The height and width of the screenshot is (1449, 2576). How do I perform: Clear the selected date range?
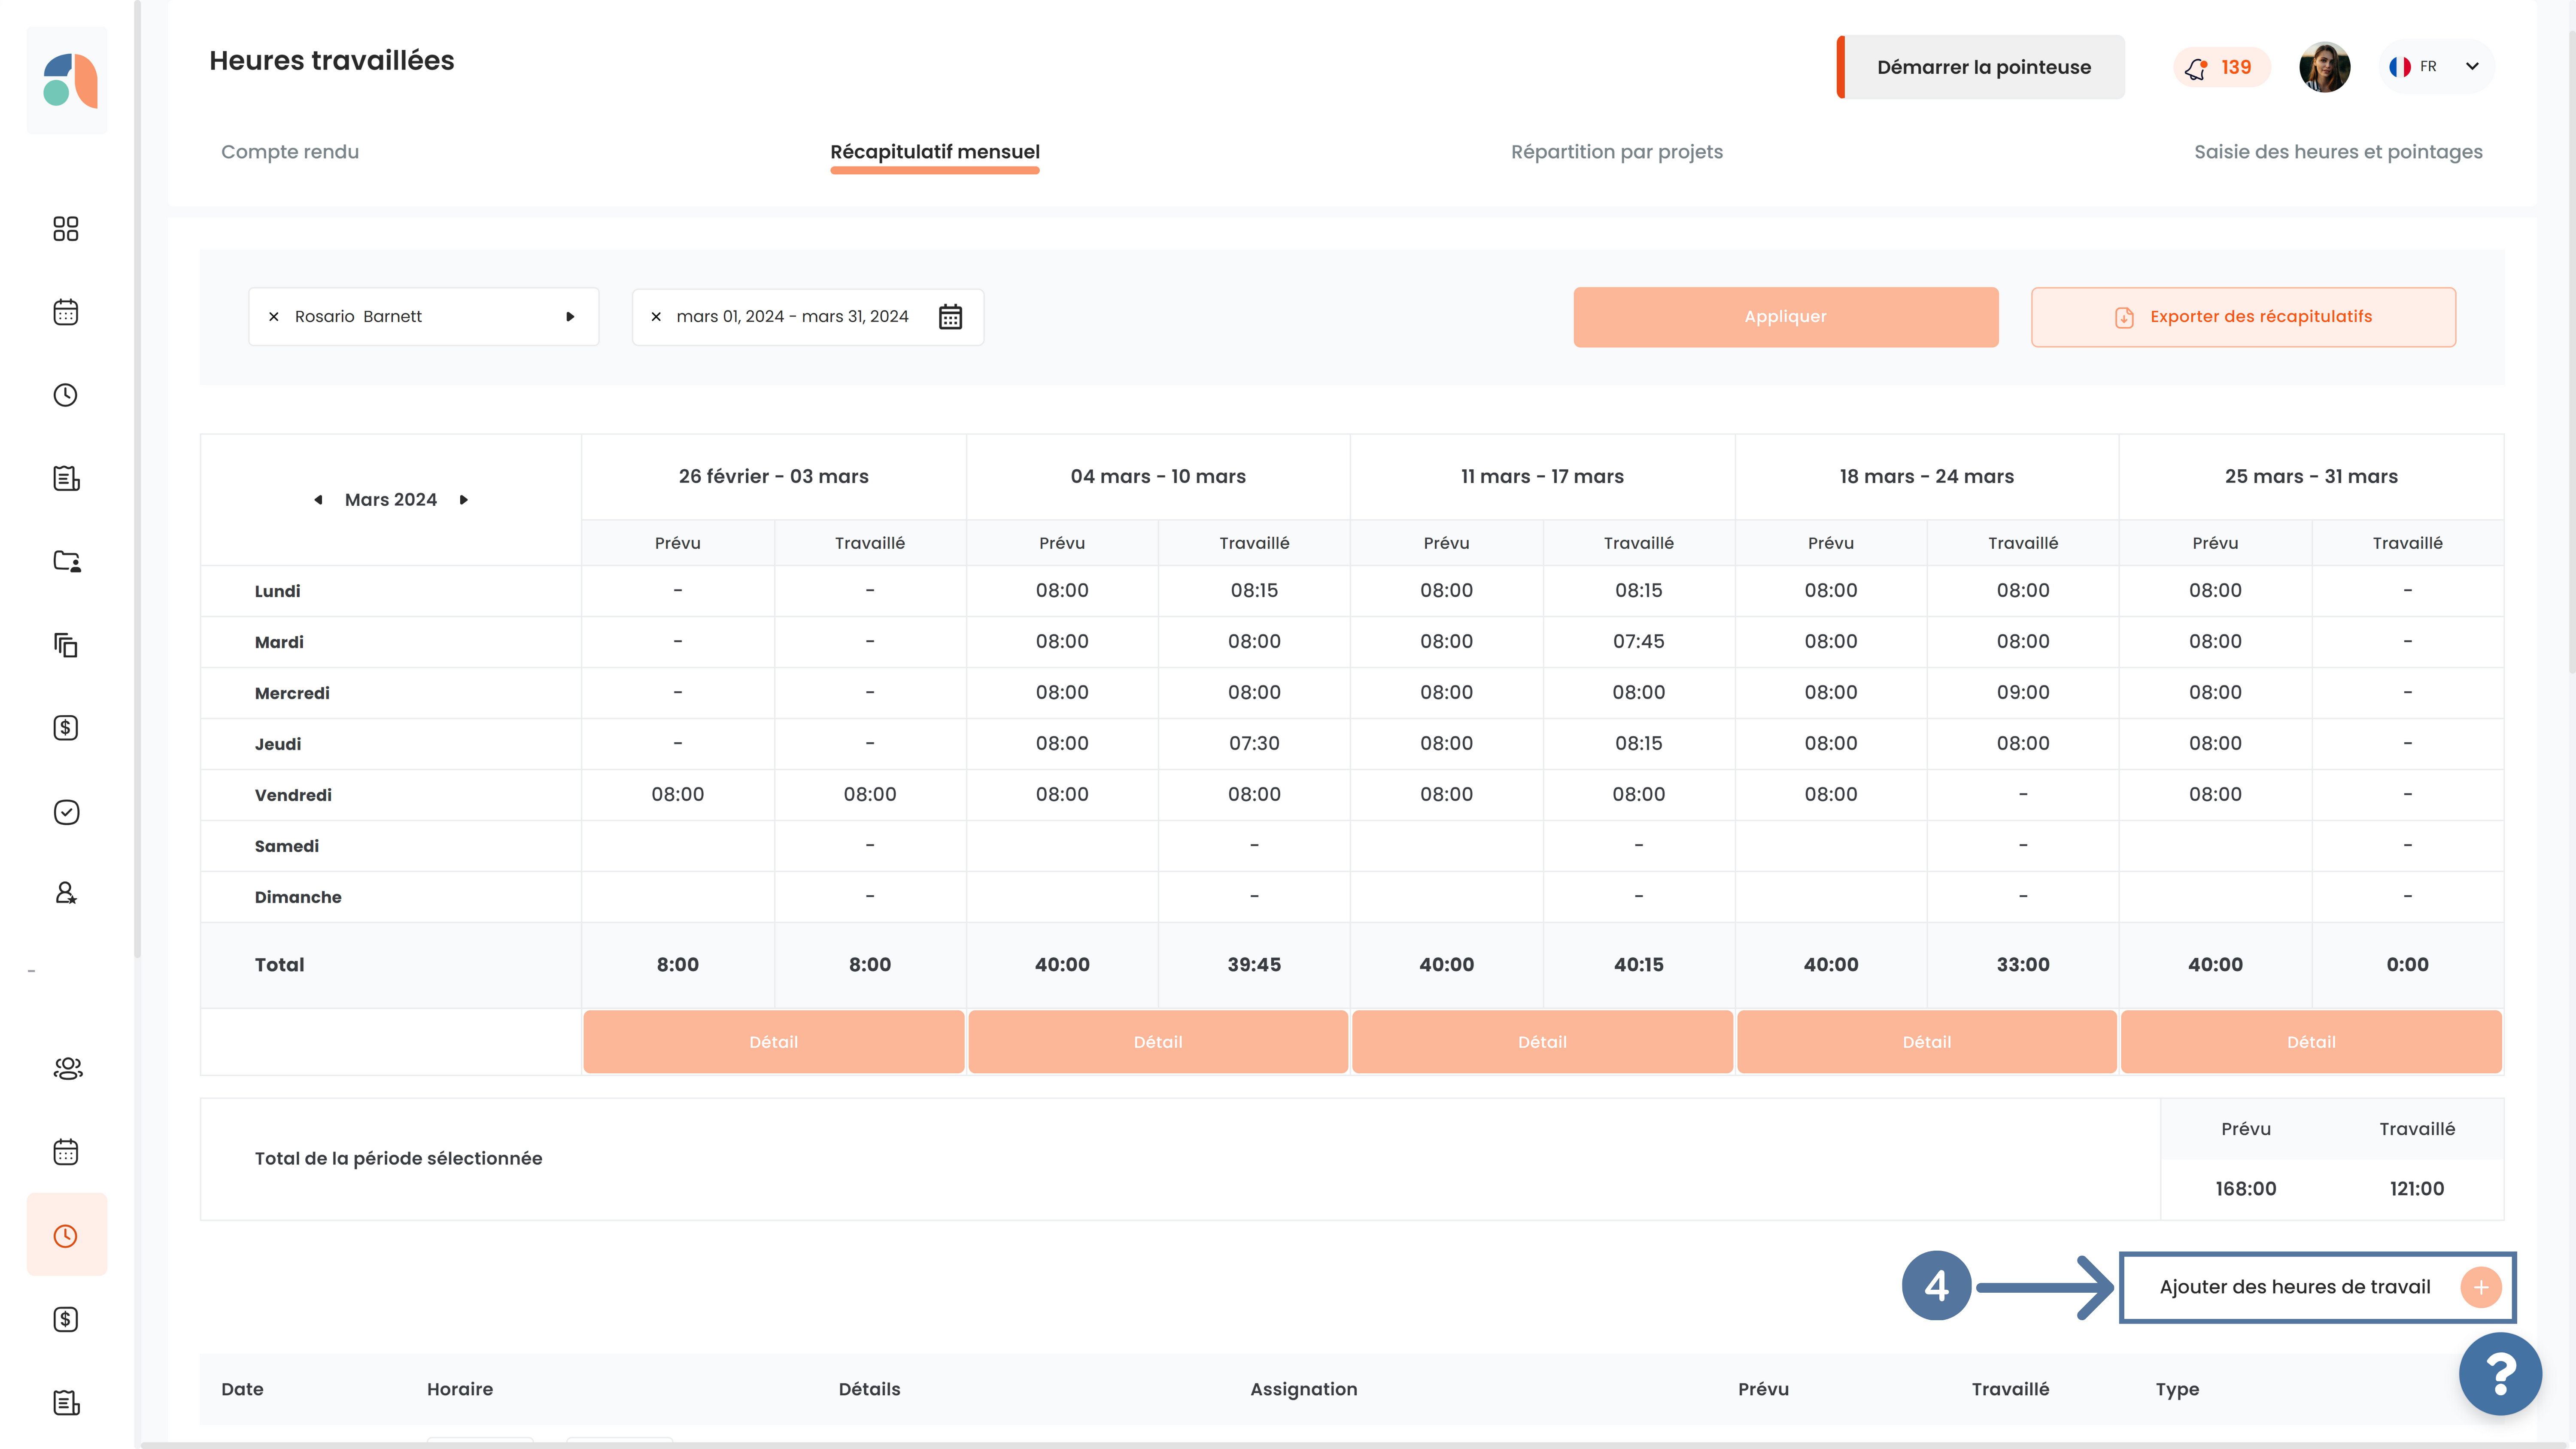click(x=656, y=317)
